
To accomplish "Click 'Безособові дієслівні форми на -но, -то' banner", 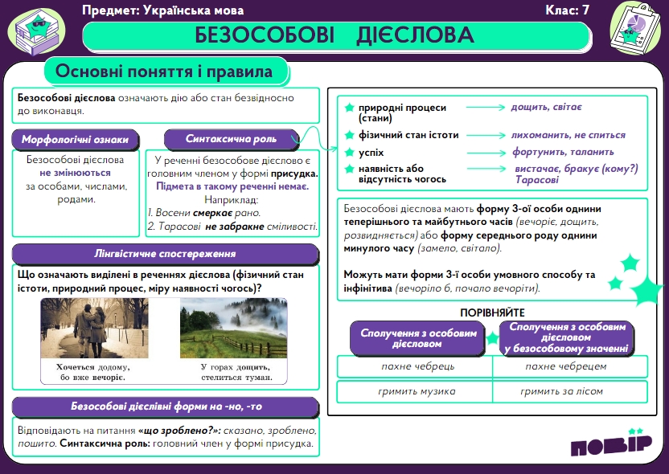I will (x=166, y=407).
